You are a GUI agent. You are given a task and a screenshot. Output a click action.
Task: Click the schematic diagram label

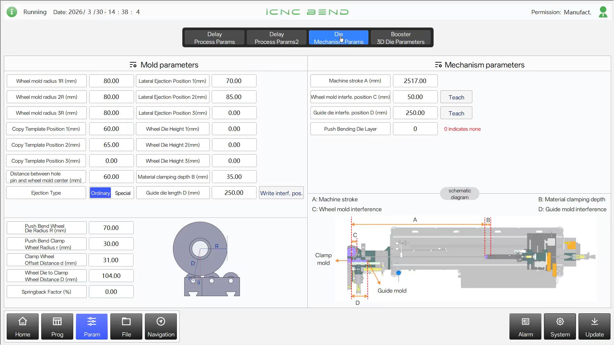[460, 194]
